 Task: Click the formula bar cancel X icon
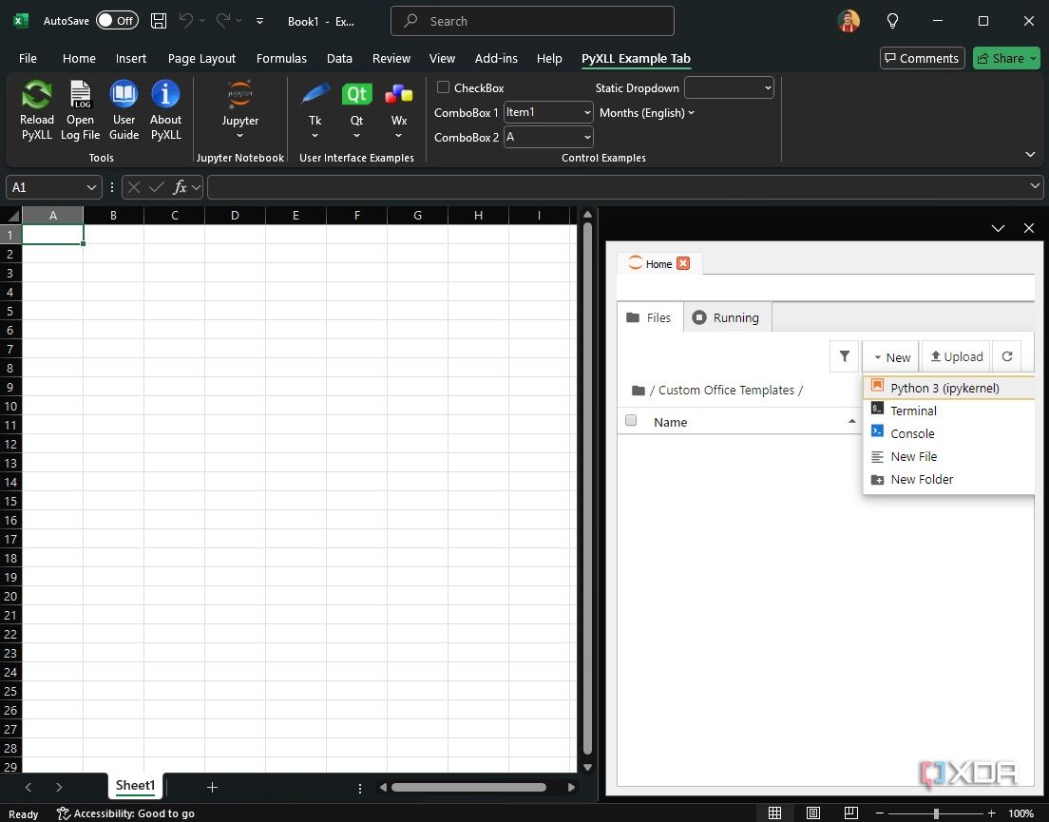[134, 187]
